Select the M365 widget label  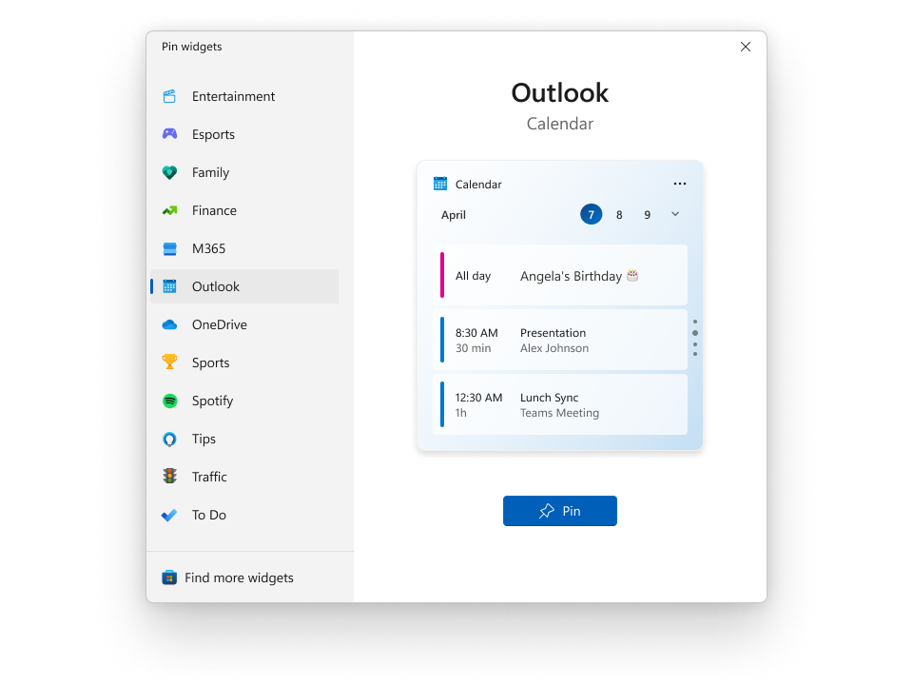(x=208, y=248)
